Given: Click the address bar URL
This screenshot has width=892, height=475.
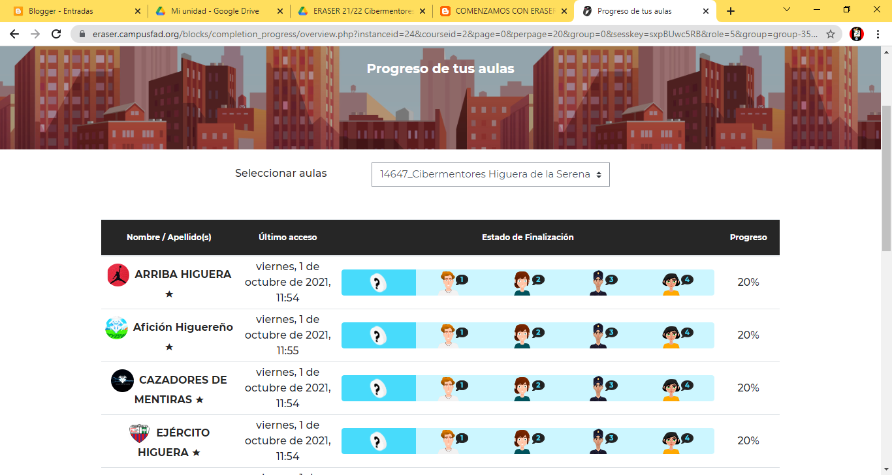Looking at the screenshot, I should click(x=454, y=34).
